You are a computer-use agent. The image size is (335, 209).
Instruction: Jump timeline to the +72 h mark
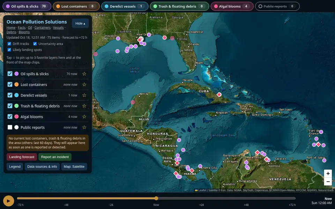click(292, 205)
